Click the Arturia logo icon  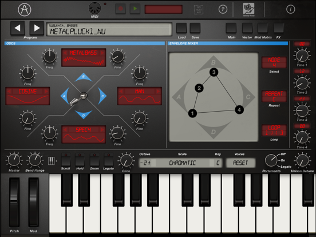25,10
